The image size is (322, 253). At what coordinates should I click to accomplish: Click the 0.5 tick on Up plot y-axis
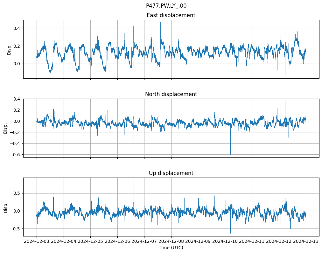point(17,193)
